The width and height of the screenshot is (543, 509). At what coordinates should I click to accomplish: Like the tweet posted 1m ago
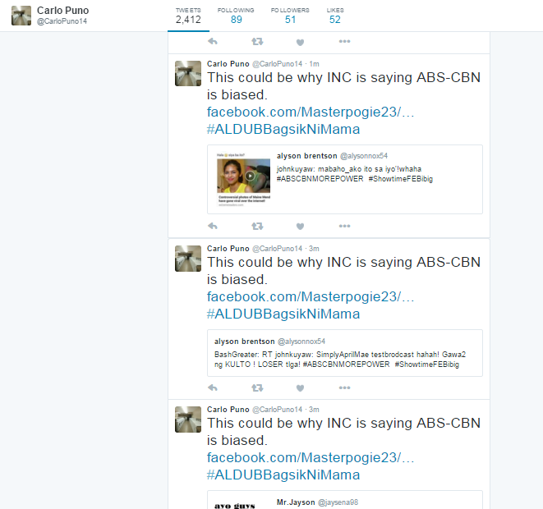pos(300,227)
